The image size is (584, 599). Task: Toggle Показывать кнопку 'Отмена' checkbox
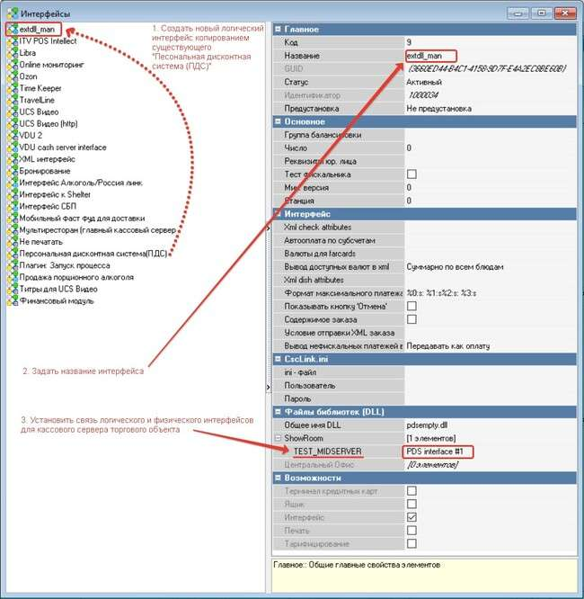pyautogui.click(x=412, y=306)
